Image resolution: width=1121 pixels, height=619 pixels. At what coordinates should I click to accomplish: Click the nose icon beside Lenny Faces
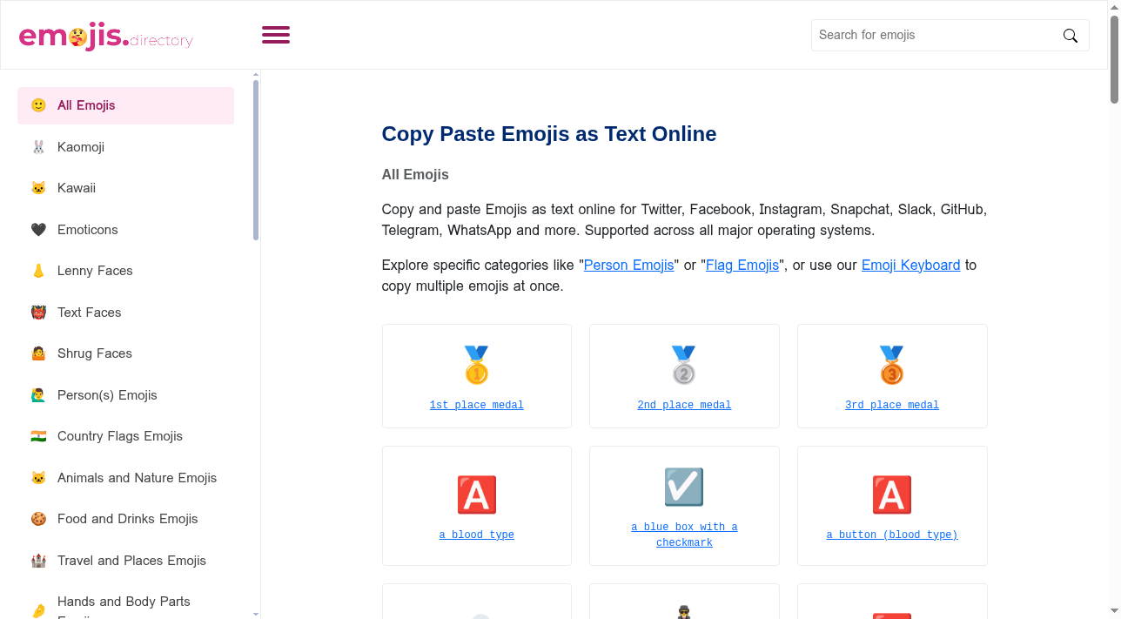[38, 271]
